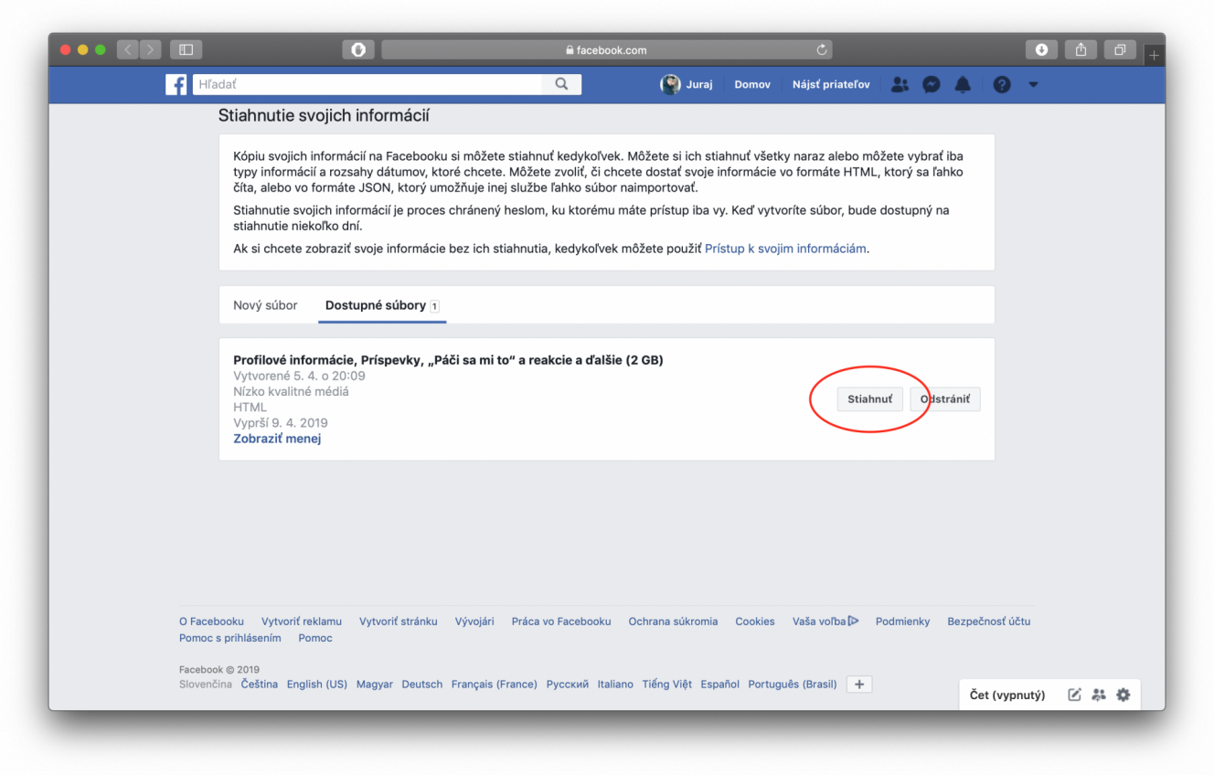Open Vytvoriť reklamu footer link
Image resolution: width=1214 pixels, height=775 pixels.
pos(302,621)
